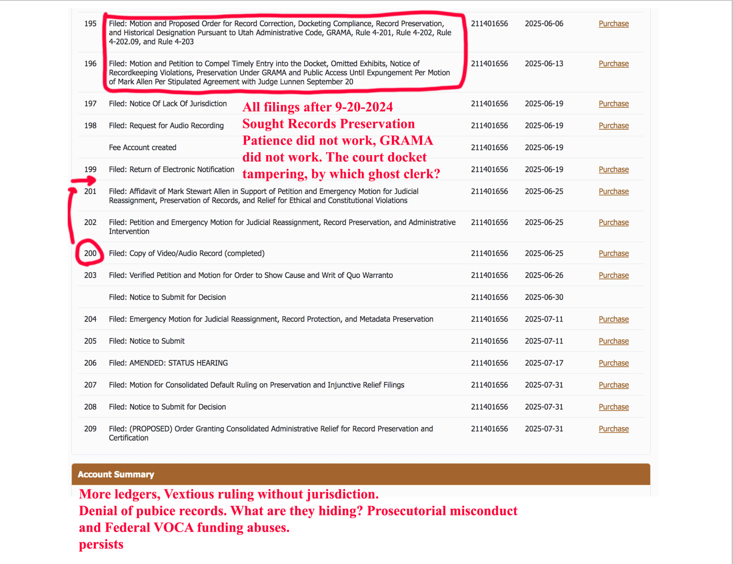The image size is (733, 564).
Task: Purchase the Request for Audio Recording
Action: [613, 125]
